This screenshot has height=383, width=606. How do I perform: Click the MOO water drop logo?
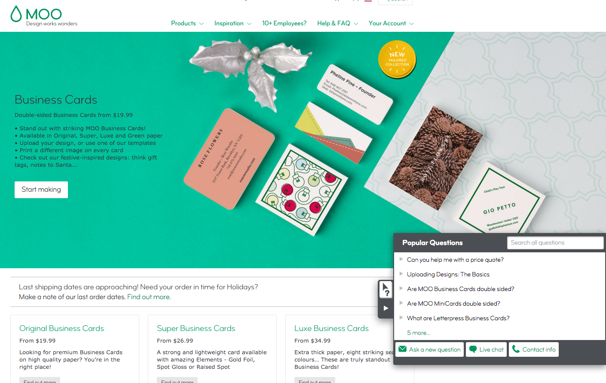16,14
